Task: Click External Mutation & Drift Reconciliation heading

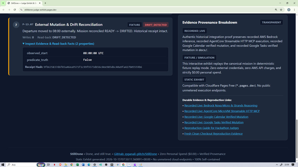Action: 69,25
